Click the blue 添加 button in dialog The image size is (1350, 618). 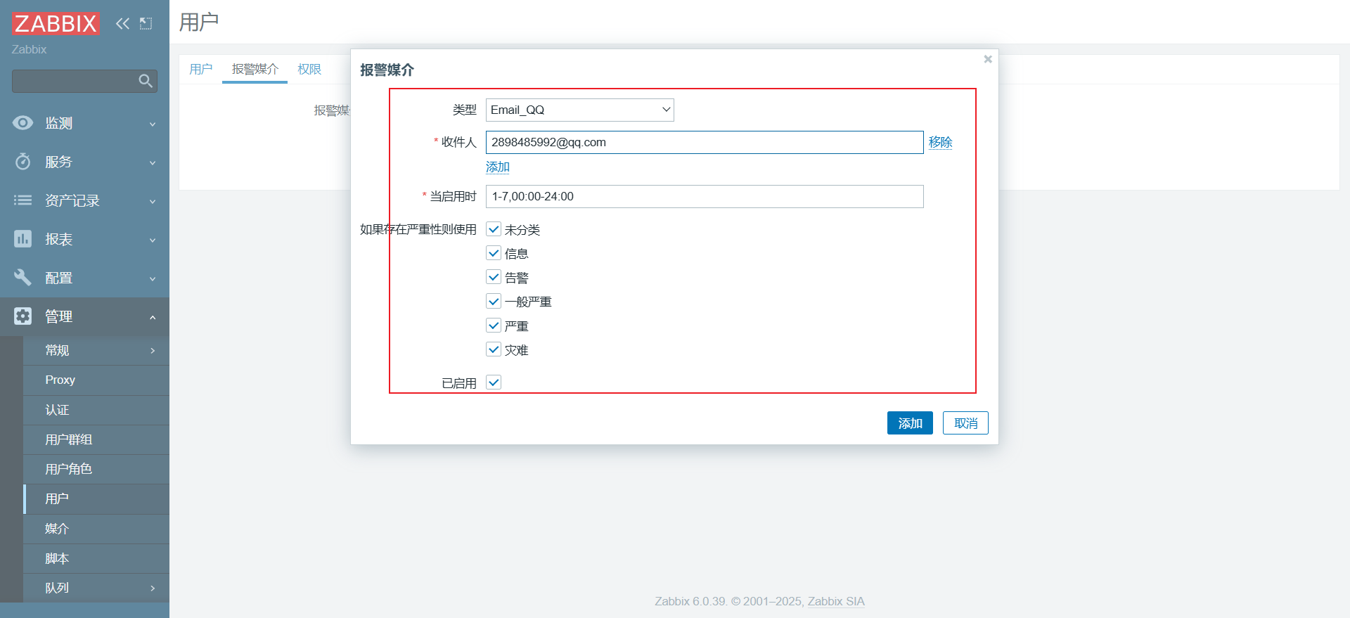pyautogui.click(x=909, y=423)
